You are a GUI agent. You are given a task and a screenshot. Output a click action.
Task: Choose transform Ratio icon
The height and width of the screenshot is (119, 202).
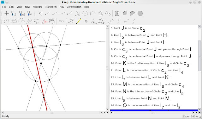[x=101, y=21]
